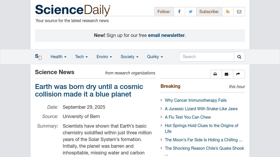This screenshot has height=157, width=280.
Task: Open Shocking Reason Chile's Quake story
Action: (204, 151)
